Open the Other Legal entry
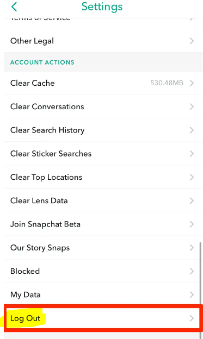This screenshot has width=203, height=339. pos(102,41)
